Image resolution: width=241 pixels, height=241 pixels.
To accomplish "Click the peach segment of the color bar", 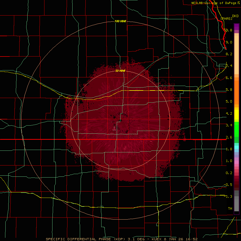I will [236, 55].
